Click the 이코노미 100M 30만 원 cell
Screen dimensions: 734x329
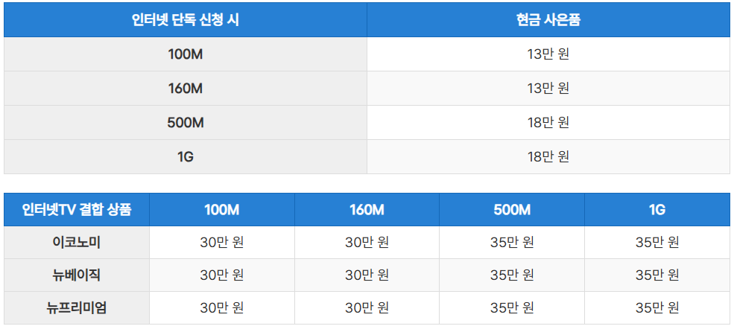[x=222, y=243]
